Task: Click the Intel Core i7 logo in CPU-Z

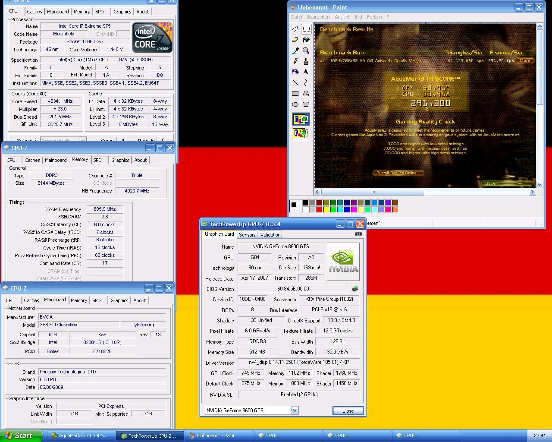Action: coord(152,38)
